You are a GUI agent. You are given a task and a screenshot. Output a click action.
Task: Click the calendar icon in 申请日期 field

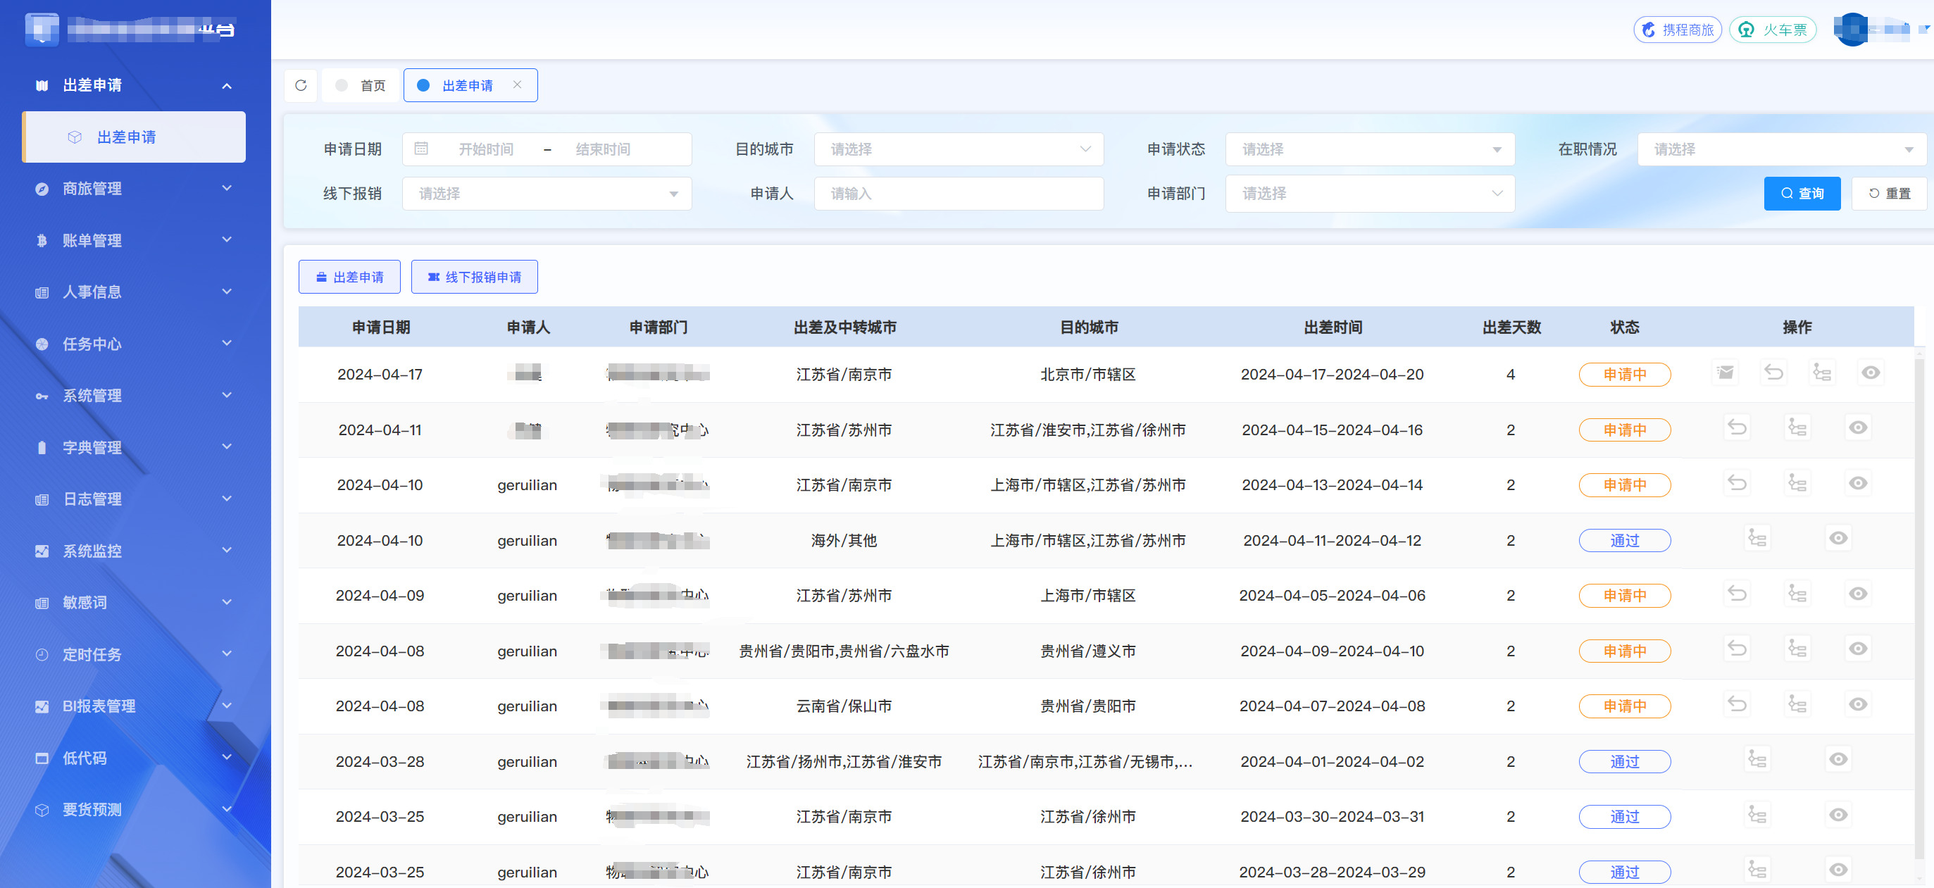click(421, 149)
